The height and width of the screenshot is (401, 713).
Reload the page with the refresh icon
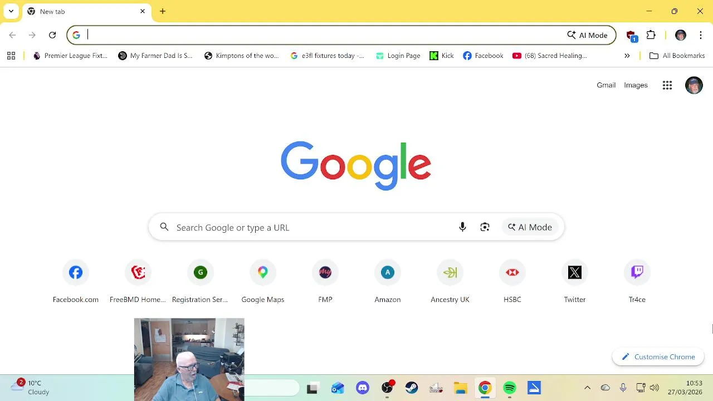coord(52,35)
